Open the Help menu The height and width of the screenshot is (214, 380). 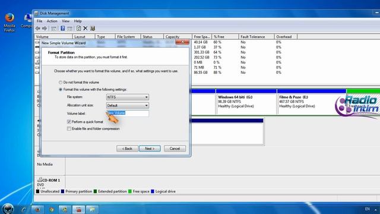78,21
